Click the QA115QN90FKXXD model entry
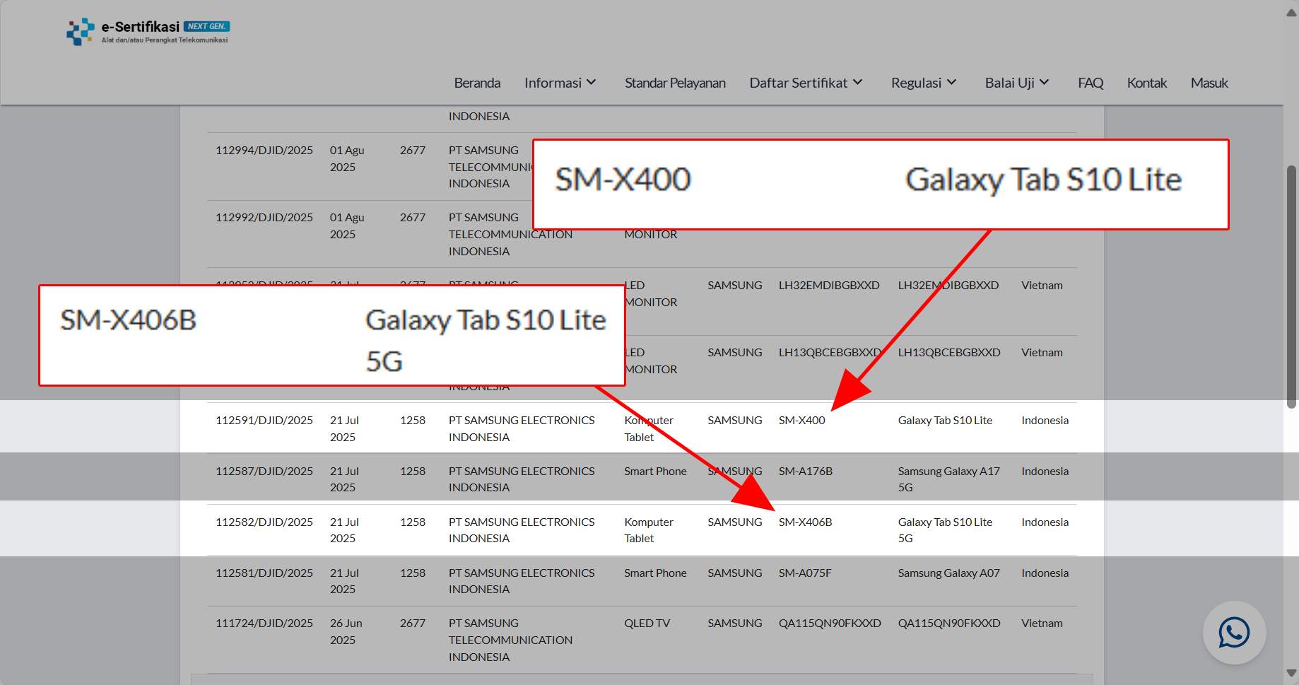The width and height of the screenshot is (1299, 685). (830, 623)
